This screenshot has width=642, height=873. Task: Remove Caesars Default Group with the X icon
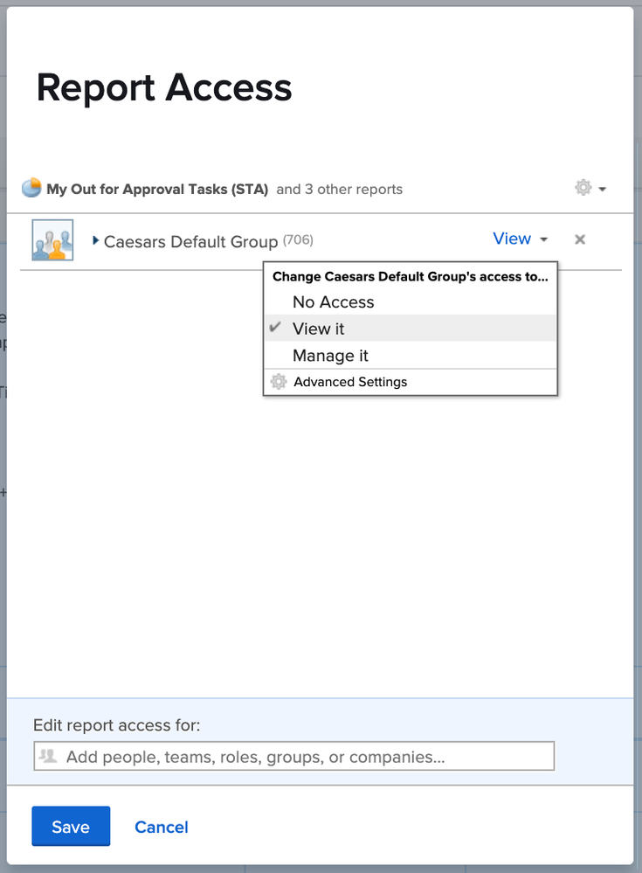tap(579, 239)
